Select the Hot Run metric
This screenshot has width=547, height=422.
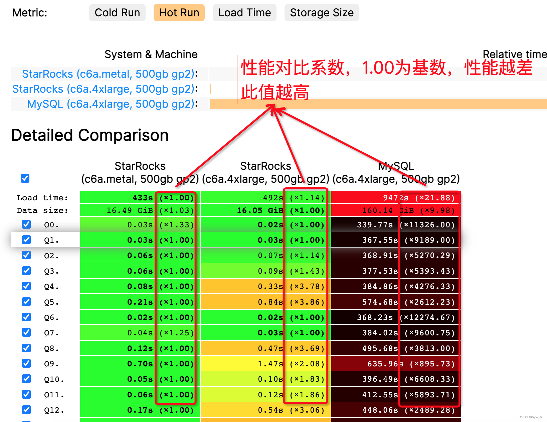179,13
